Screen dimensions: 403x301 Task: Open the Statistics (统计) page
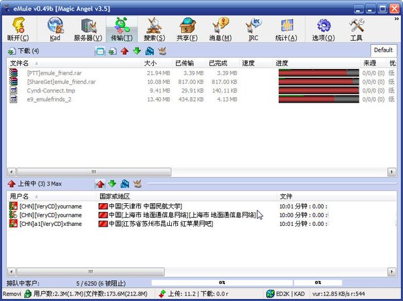[286, 29]
